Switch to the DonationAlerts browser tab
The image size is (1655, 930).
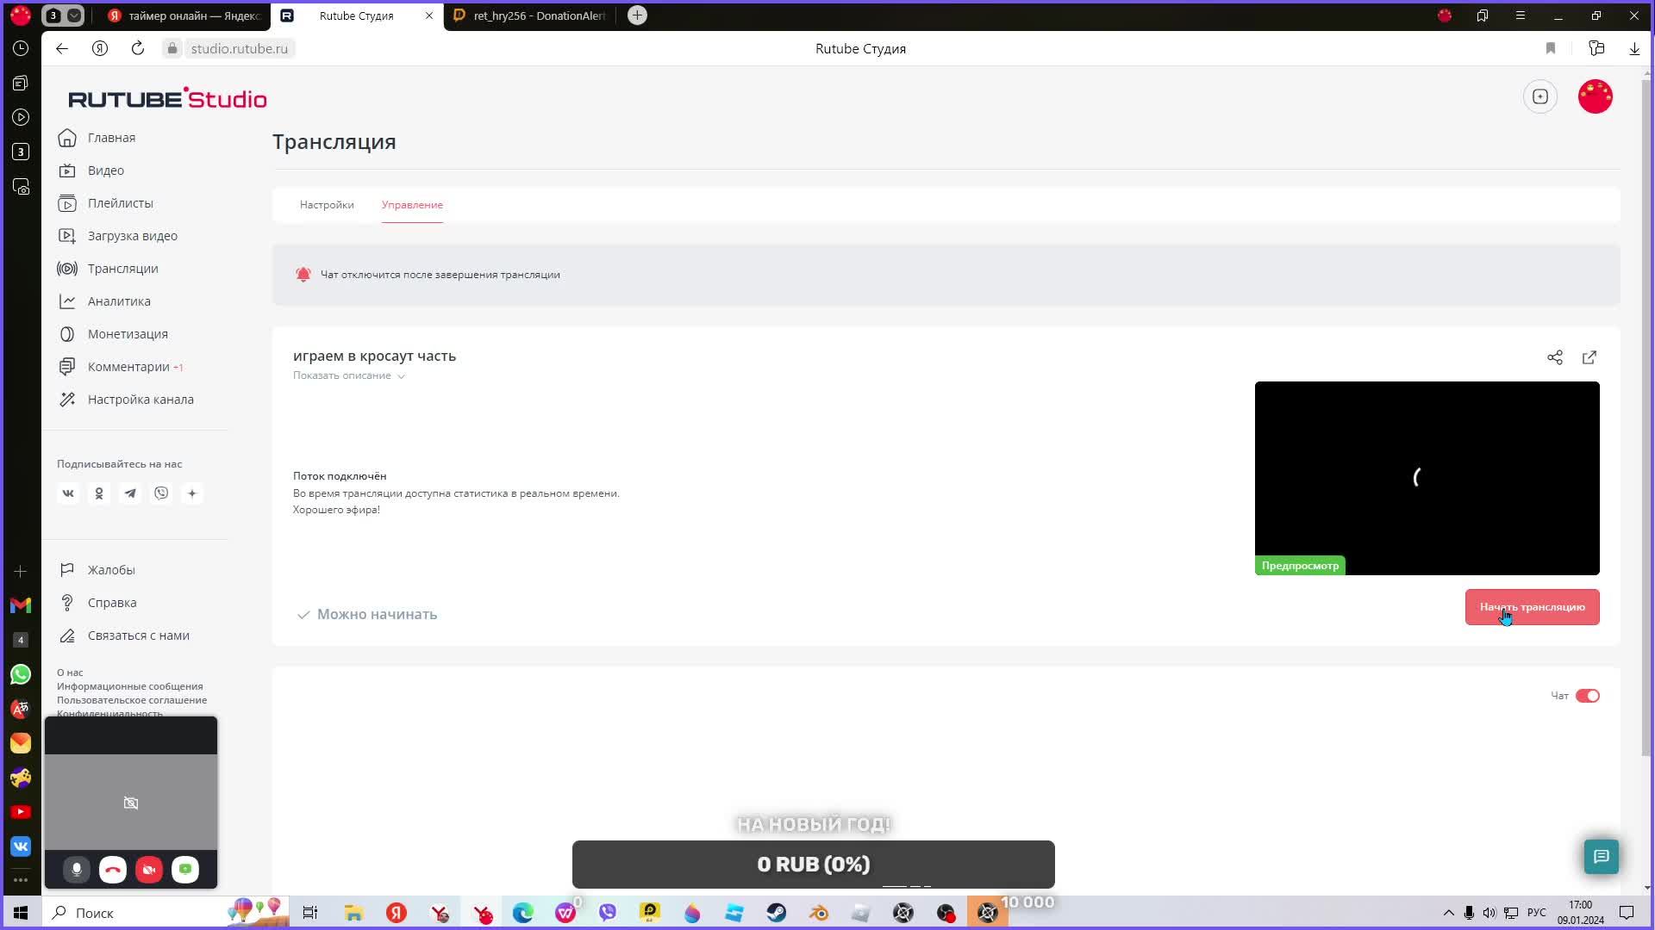click(x=530, y=15)
